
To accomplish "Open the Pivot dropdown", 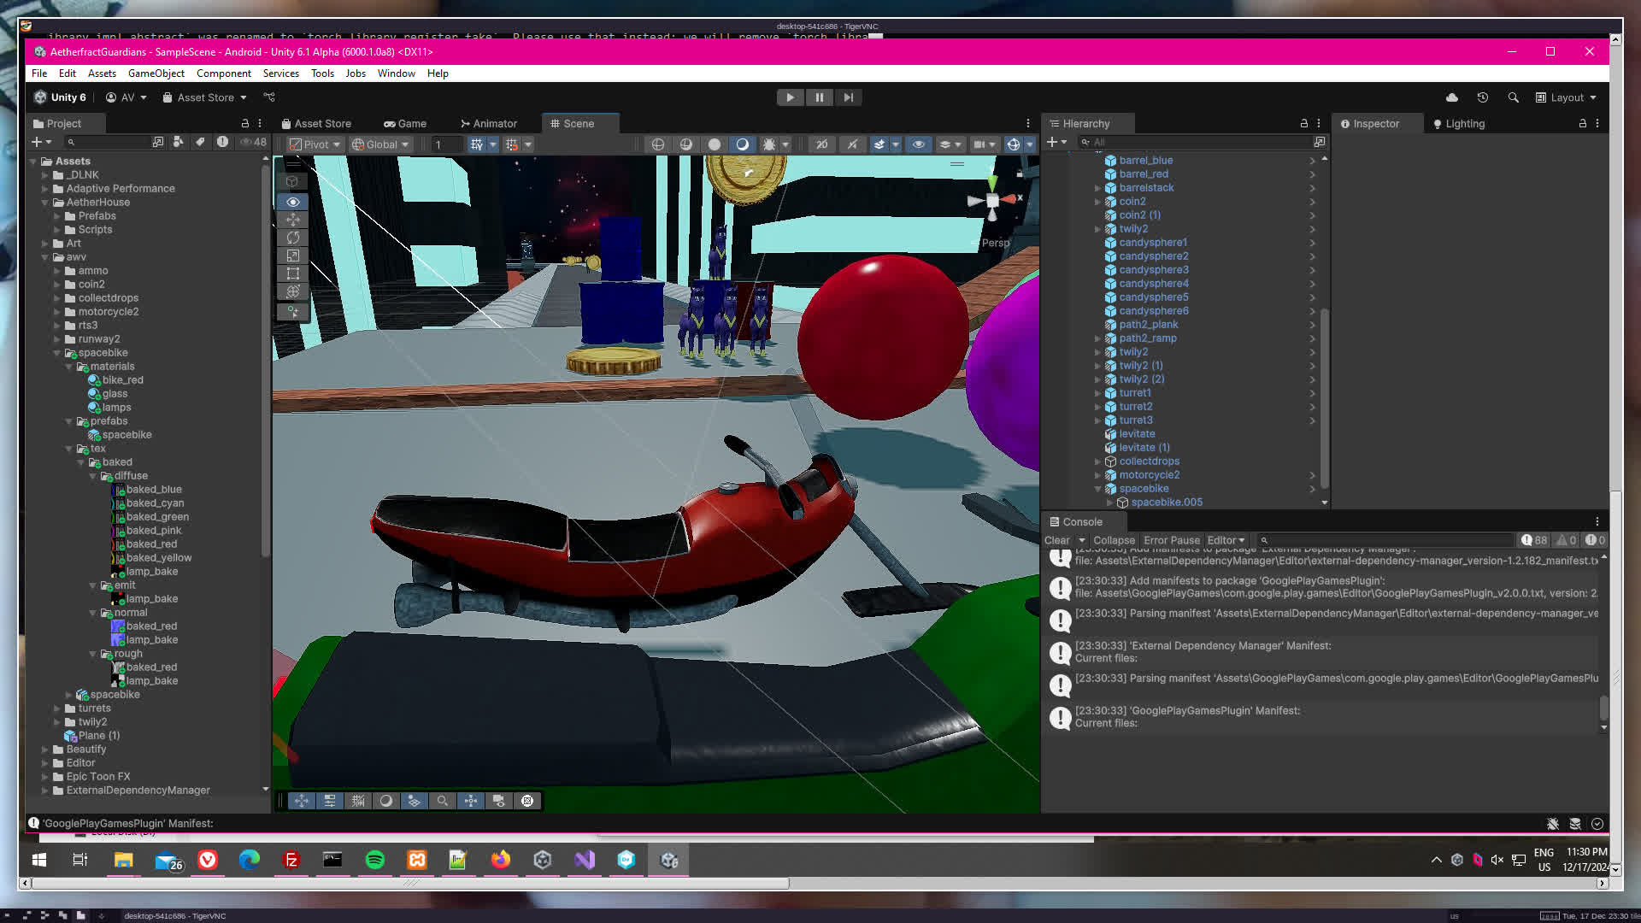I will 315,144.
